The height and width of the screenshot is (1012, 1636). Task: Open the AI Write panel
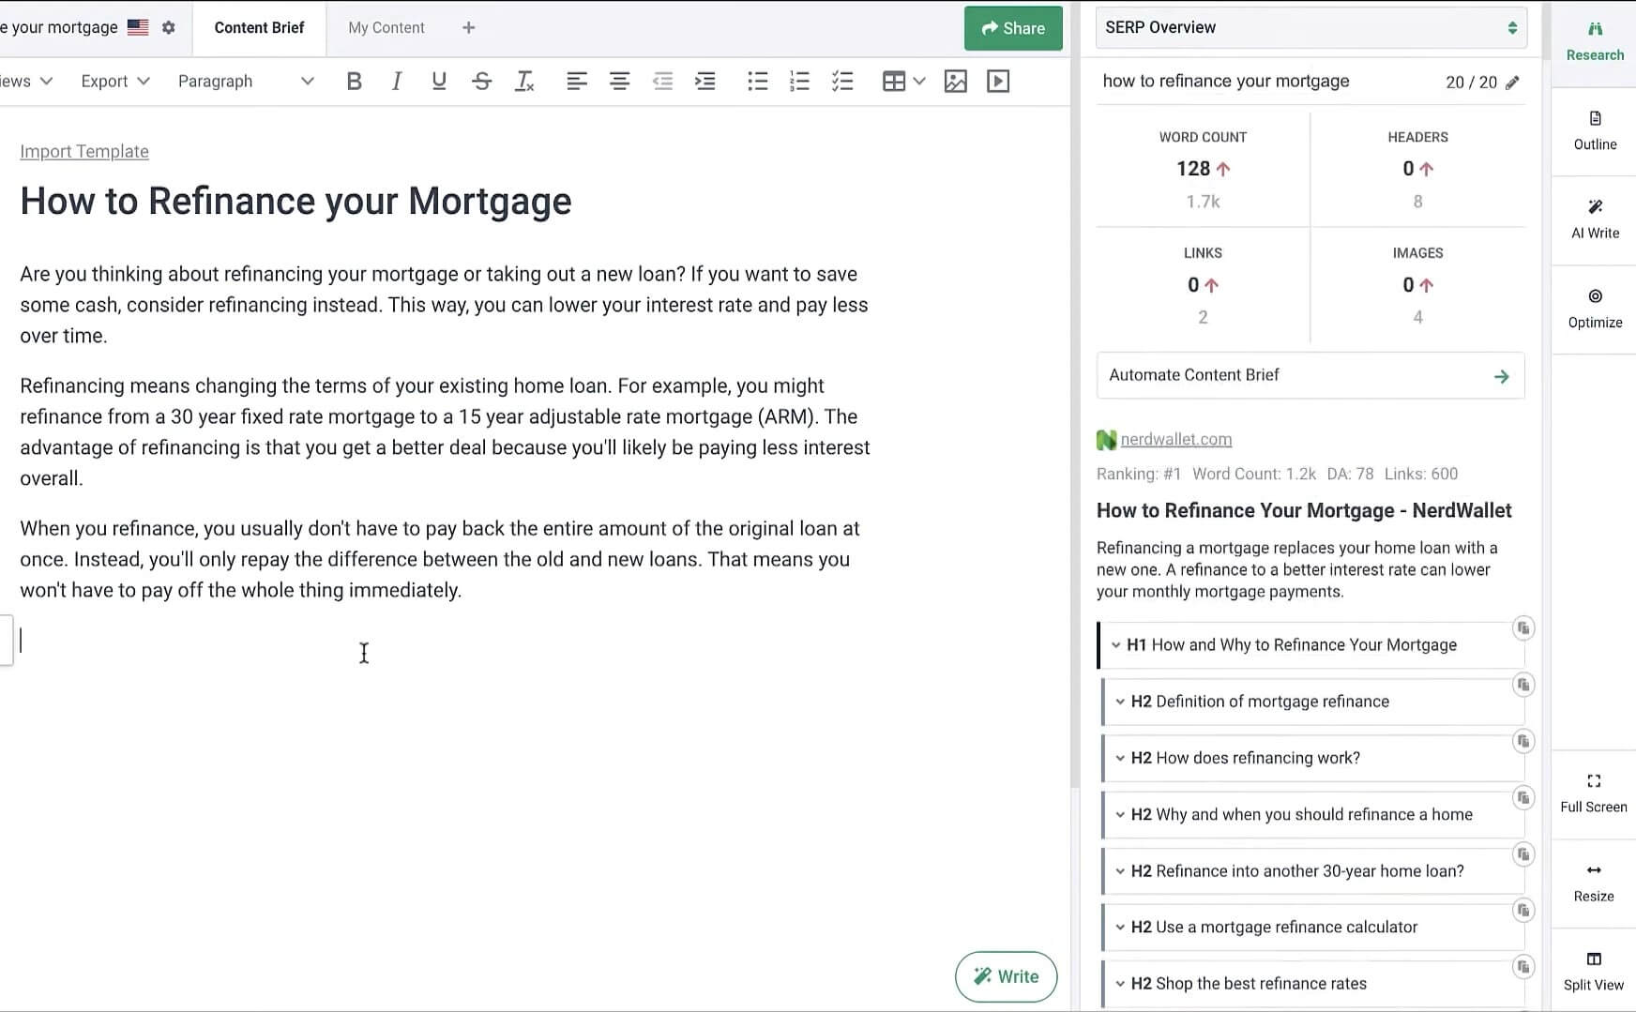tap(1595, 219)
